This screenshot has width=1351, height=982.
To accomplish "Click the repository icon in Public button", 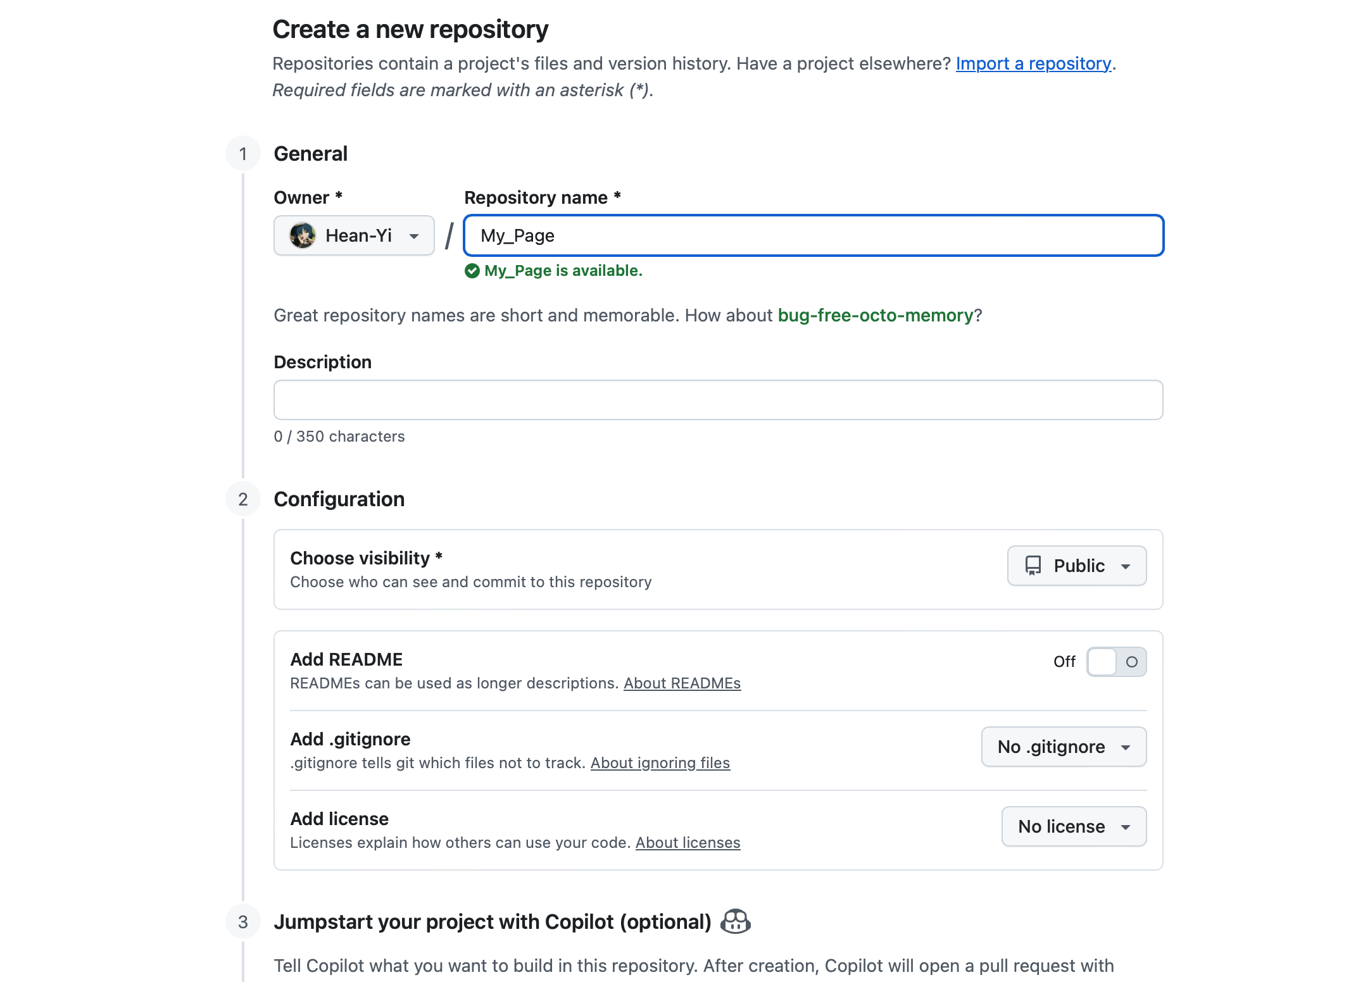I will click(1033, 566).
